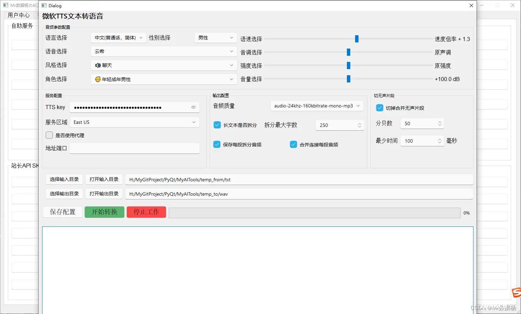
Task: Open the 语言选择 language dropdown
Action: click(119, 38)
